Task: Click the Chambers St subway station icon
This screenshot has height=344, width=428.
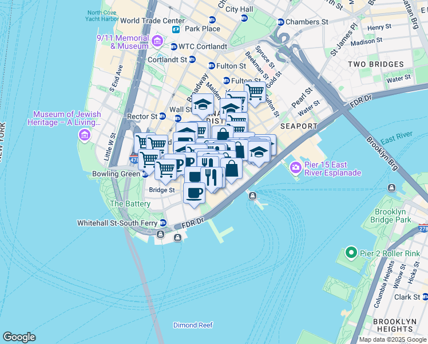Action: [280, 22]
